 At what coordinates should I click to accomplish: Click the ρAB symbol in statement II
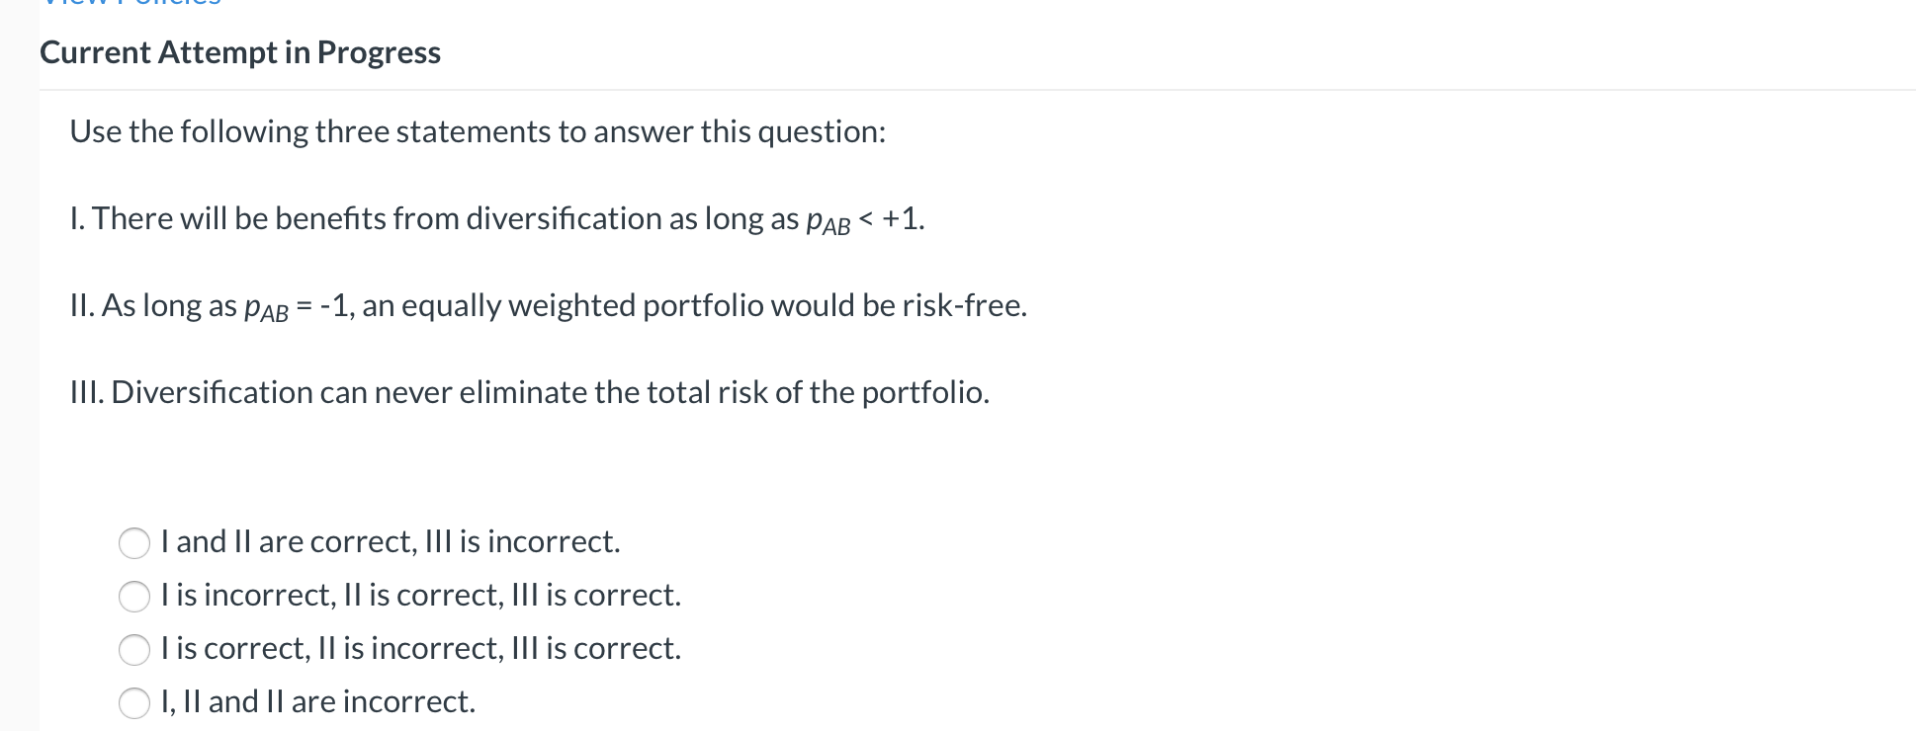point(266,307)
